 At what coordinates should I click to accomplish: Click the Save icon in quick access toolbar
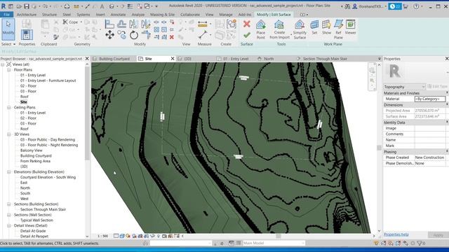(27, 6)
